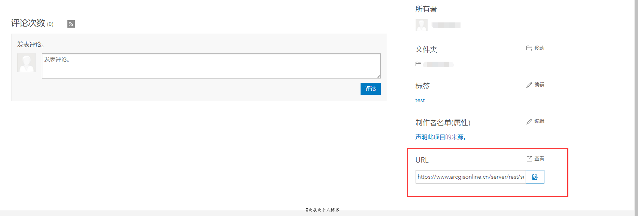
Task: Open the blurred folder name link
Action: click(438, 64)
